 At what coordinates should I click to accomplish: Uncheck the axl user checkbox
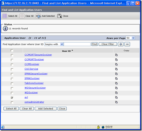[12, 98]
